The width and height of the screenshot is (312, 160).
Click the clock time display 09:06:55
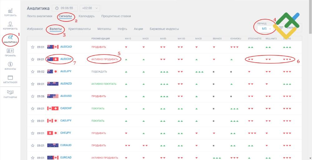coord(65,8)
